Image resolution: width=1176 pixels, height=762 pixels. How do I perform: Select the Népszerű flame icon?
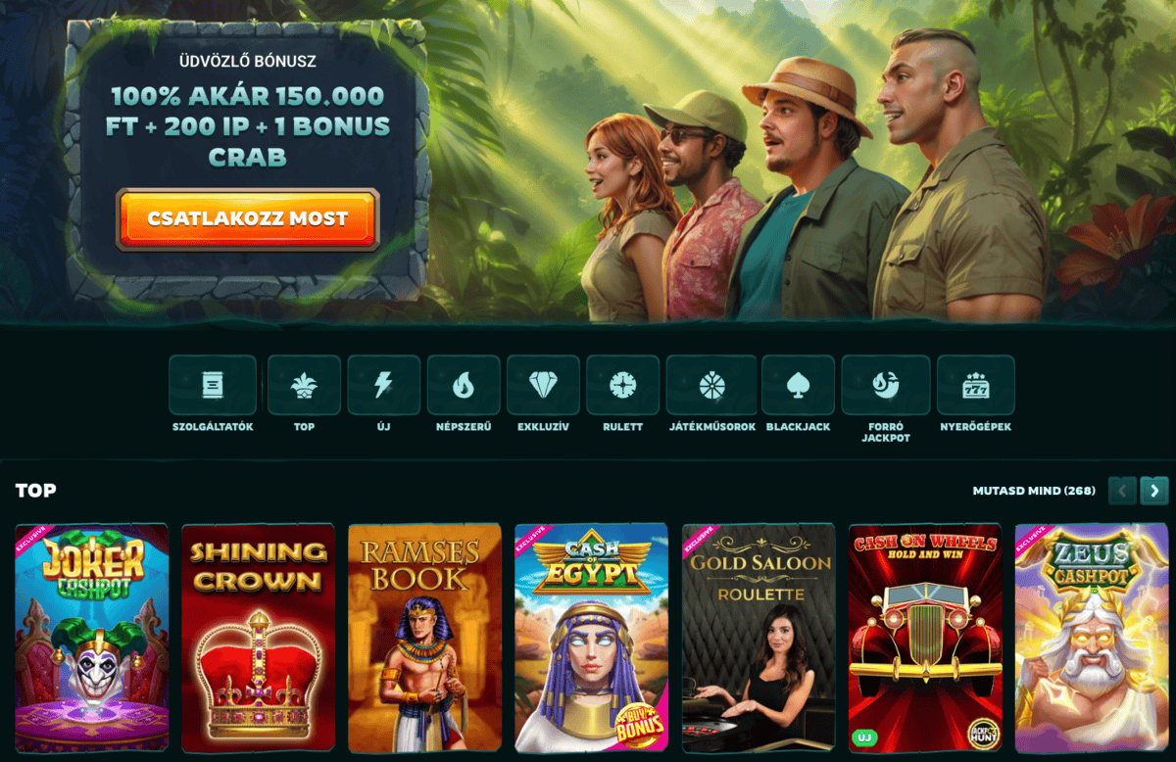coord(464,385)
